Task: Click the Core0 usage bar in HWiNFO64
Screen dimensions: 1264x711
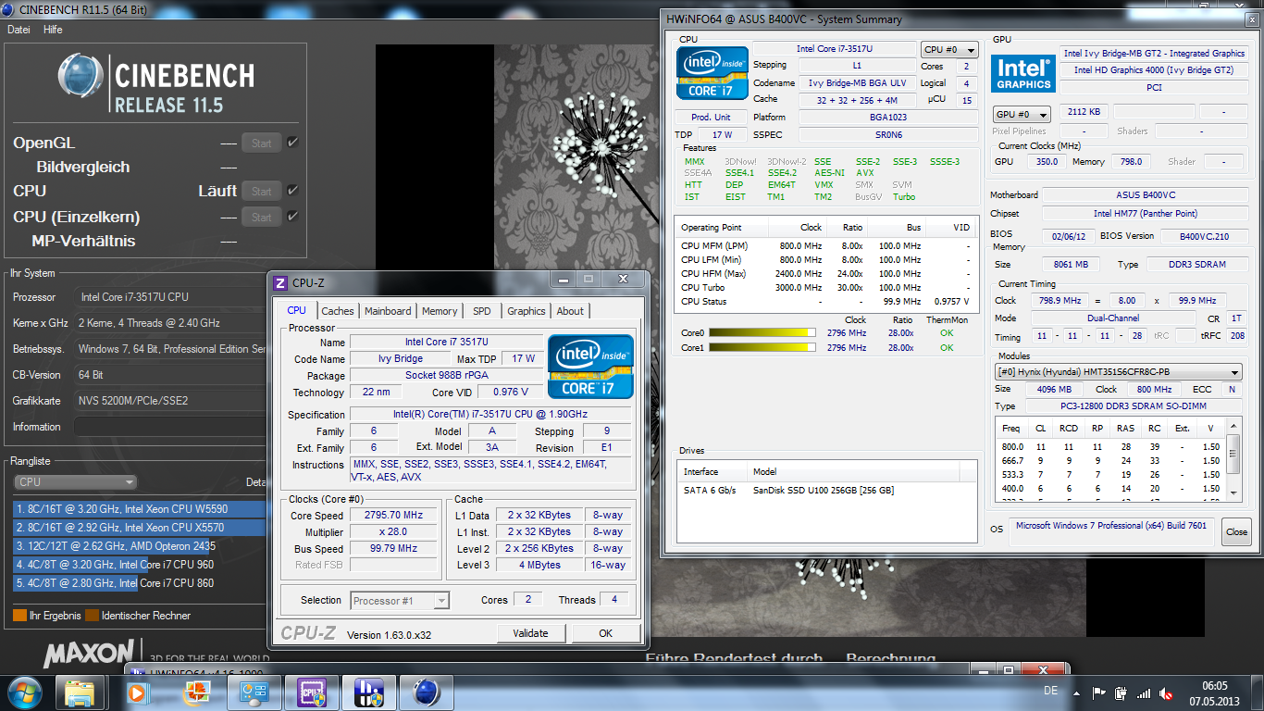Action: pos(762,333)
